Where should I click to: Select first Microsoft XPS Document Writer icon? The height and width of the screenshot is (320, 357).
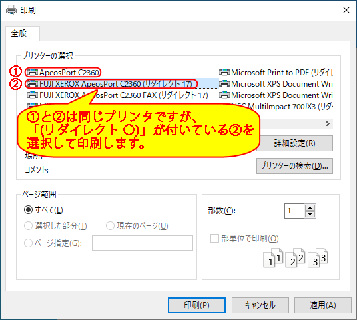click(x=224, y=84)
